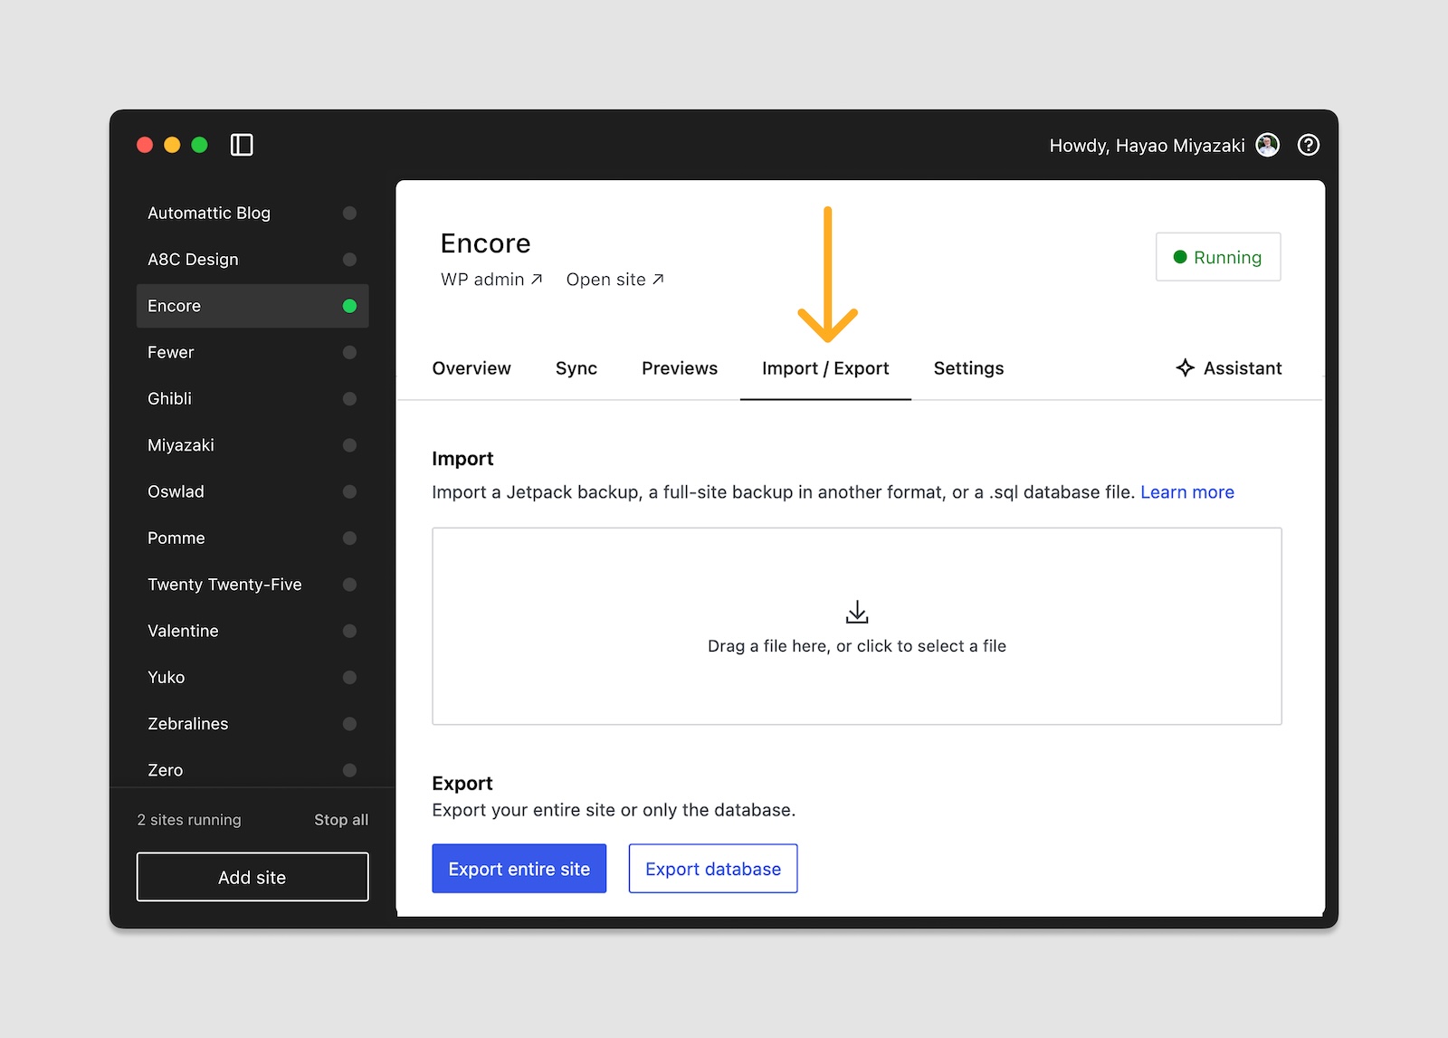1448x1038 pixels.
Task: Click the Add site button
Action: pyautogui.click(x=252, y=877)
